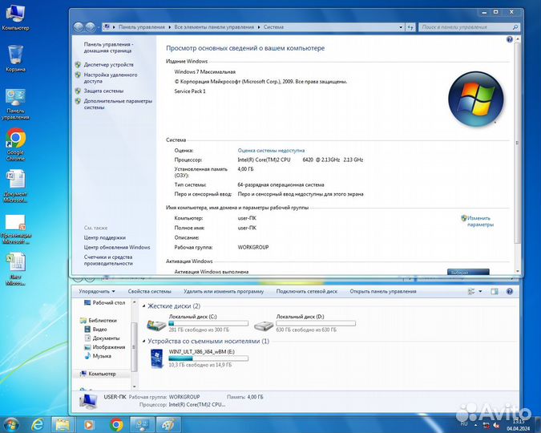Open Центр обновления Windows link
This screenshot has height=433, width=541.
click(117, 247)
